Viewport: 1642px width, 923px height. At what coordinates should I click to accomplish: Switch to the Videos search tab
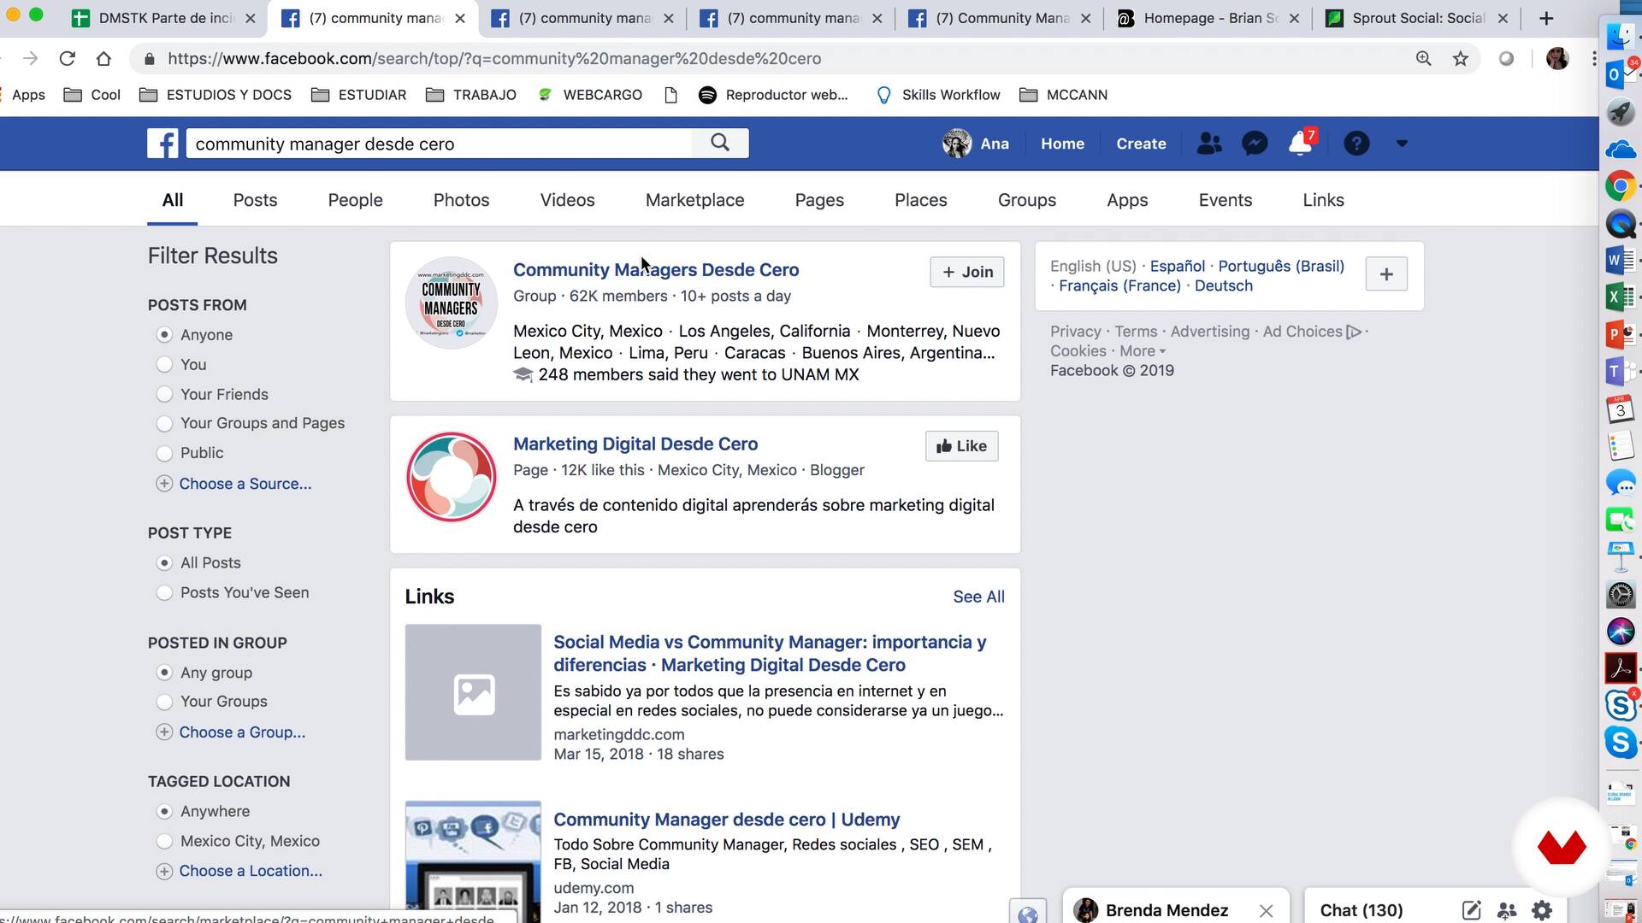[x=567, y=200]
